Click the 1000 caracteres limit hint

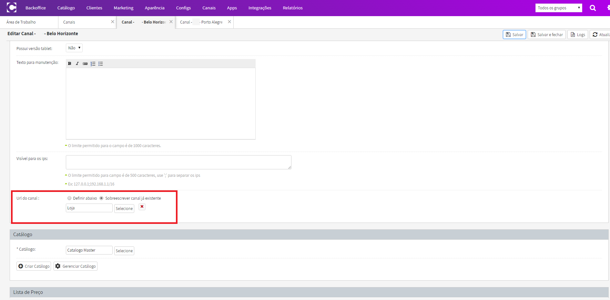pos(115,146)
